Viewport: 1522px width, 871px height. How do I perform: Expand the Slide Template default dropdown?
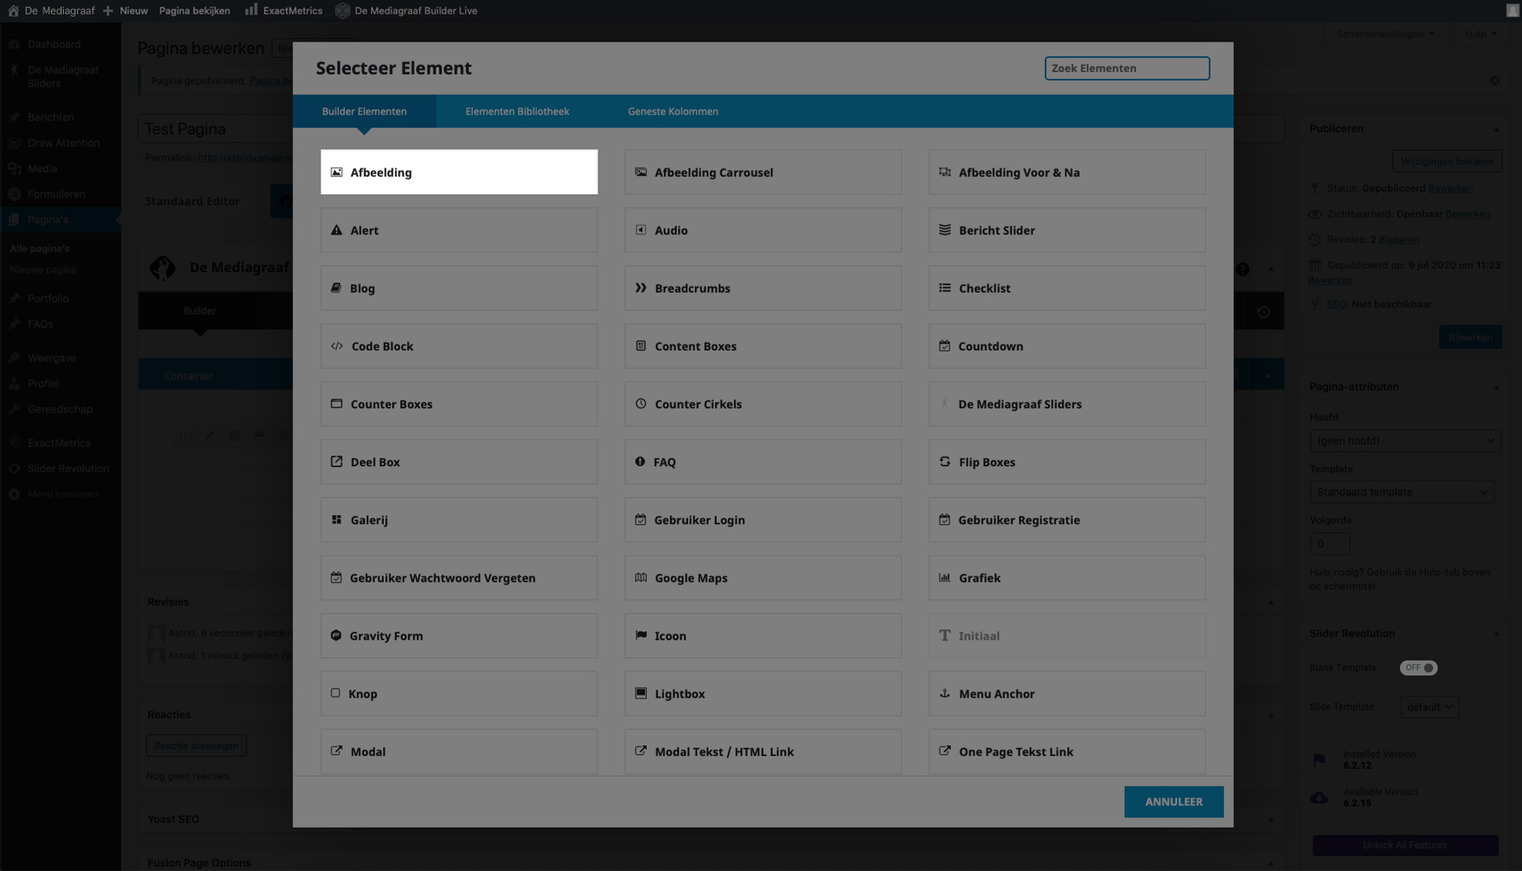1429,707
